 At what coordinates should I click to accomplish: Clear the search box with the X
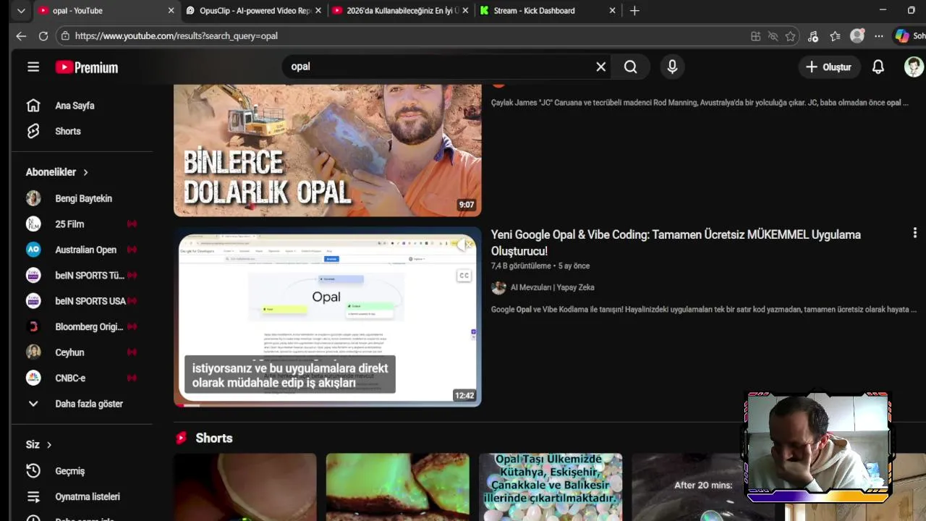[600, 67]
